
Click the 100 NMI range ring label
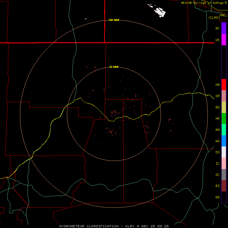point(114,20)
